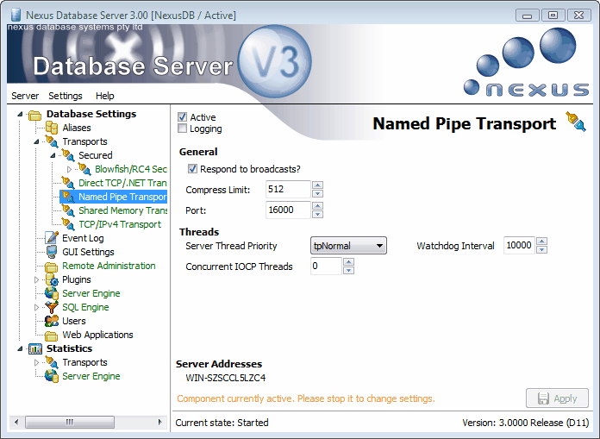
Task: Decrease the Port number spinner
Action: [317, 214]
